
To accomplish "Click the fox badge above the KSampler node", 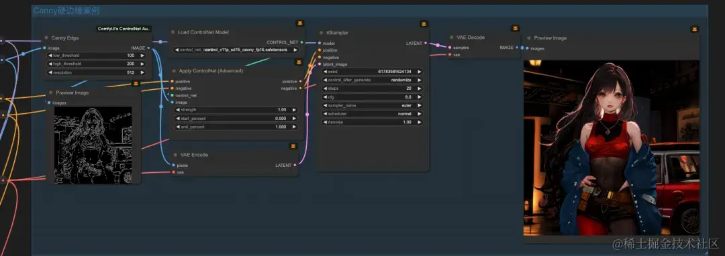I will point(424,23).
